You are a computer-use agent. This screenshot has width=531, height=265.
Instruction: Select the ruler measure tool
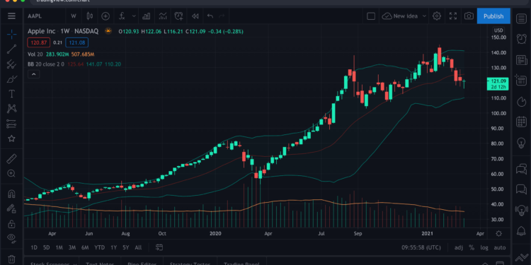pos(11,158)
